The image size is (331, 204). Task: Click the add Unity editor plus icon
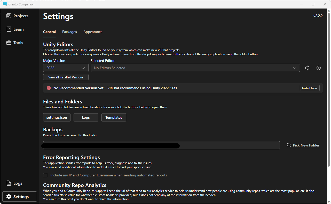[x=318, y=68]
